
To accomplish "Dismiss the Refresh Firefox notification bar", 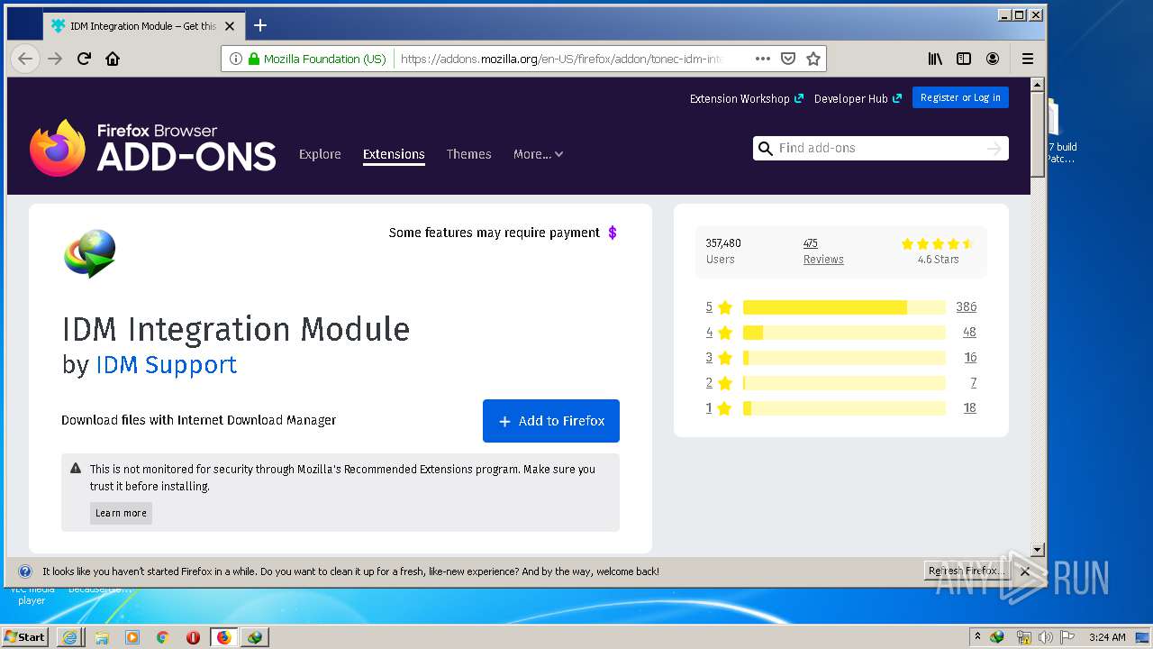I will click(1024, 571).
